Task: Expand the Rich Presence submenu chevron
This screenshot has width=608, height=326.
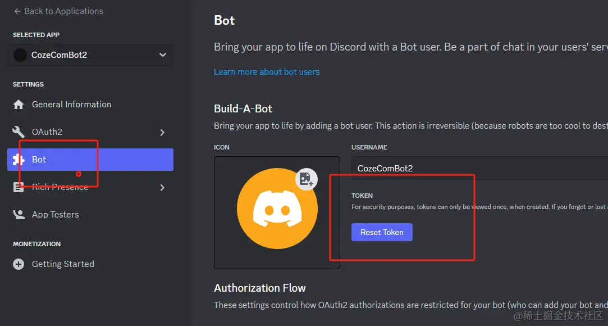Action: [162, 188]
